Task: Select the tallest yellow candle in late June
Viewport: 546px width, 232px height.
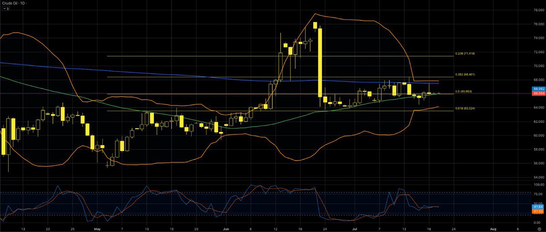Action: 320,62
